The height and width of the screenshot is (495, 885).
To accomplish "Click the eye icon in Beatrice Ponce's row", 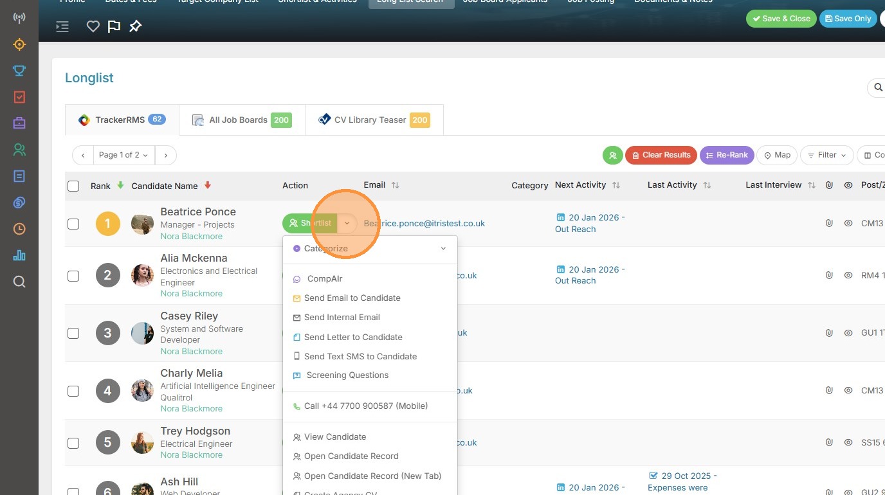I will pyautogui.click(x=848, y=223).
